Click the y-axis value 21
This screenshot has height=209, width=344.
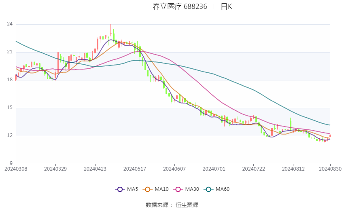pyautogui.click(x=10, y=52)
